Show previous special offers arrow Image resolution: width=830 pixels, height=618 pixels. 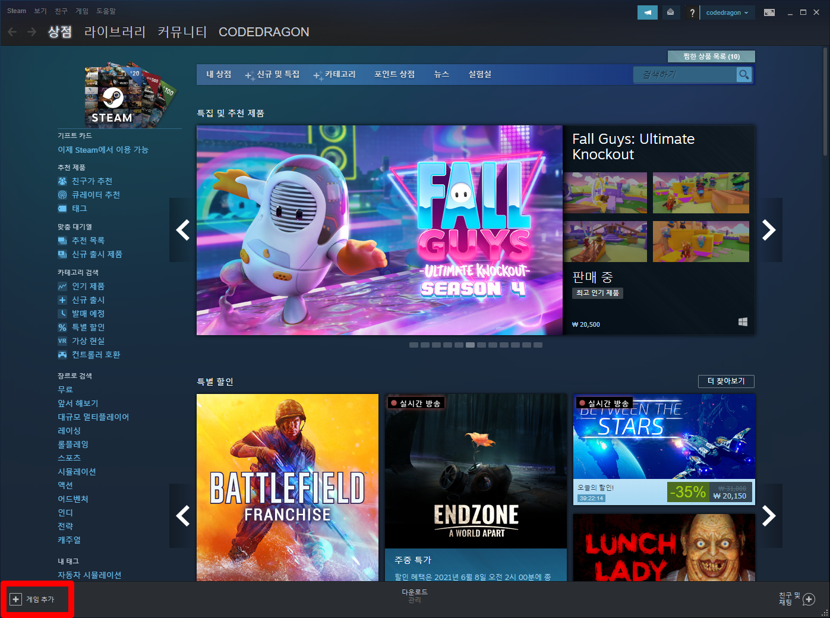tap(183, 516)
